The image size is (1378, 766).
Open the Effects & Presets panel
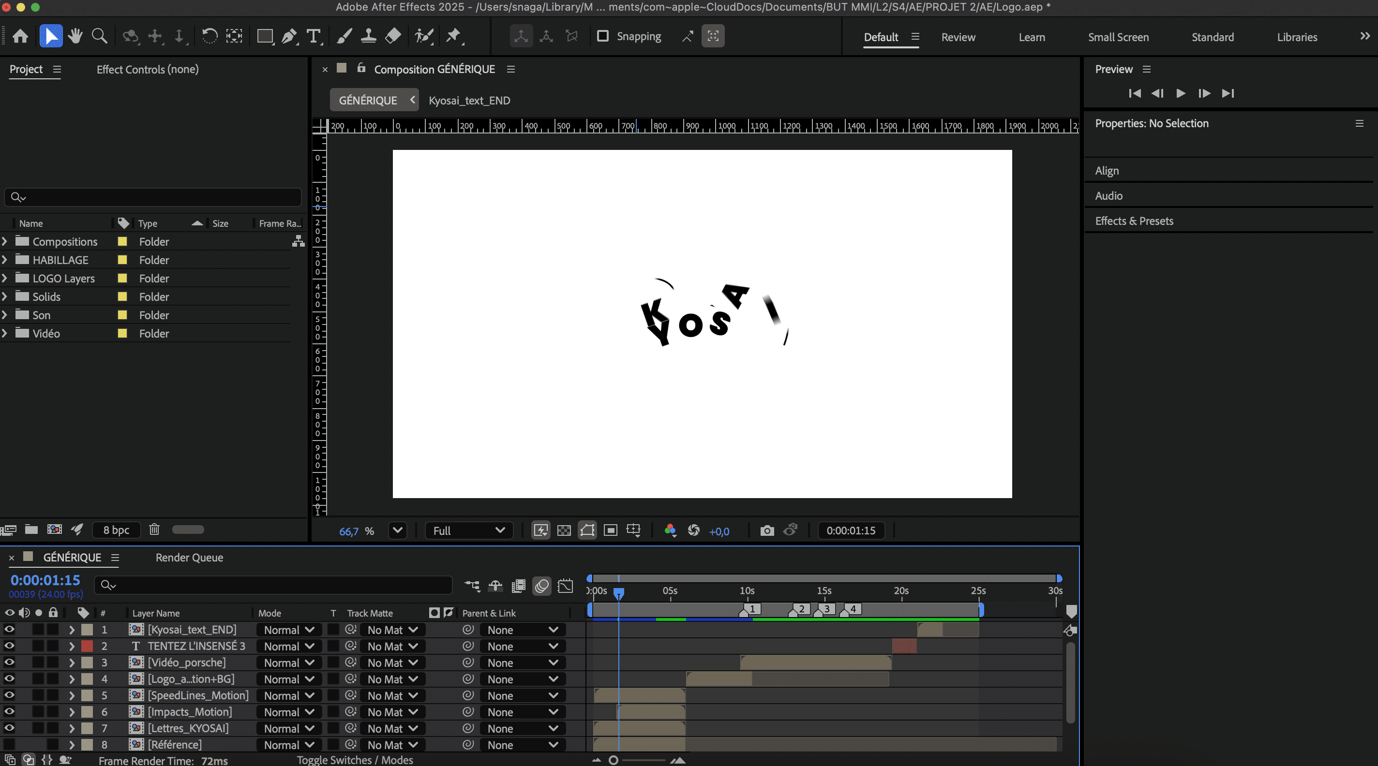(1134, 221)
